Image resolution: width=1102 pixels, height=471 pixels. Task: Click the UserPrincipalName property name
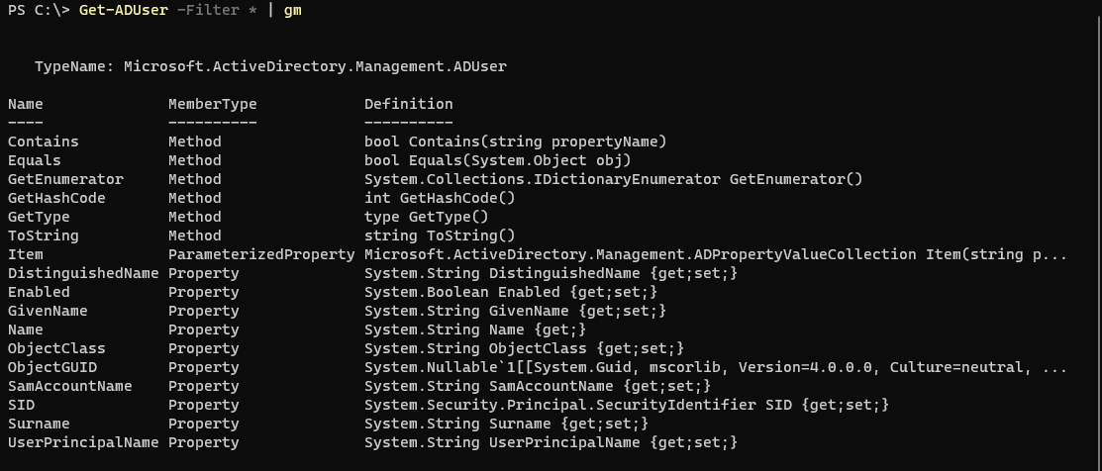pyautogui.click(x=83, y=442)
